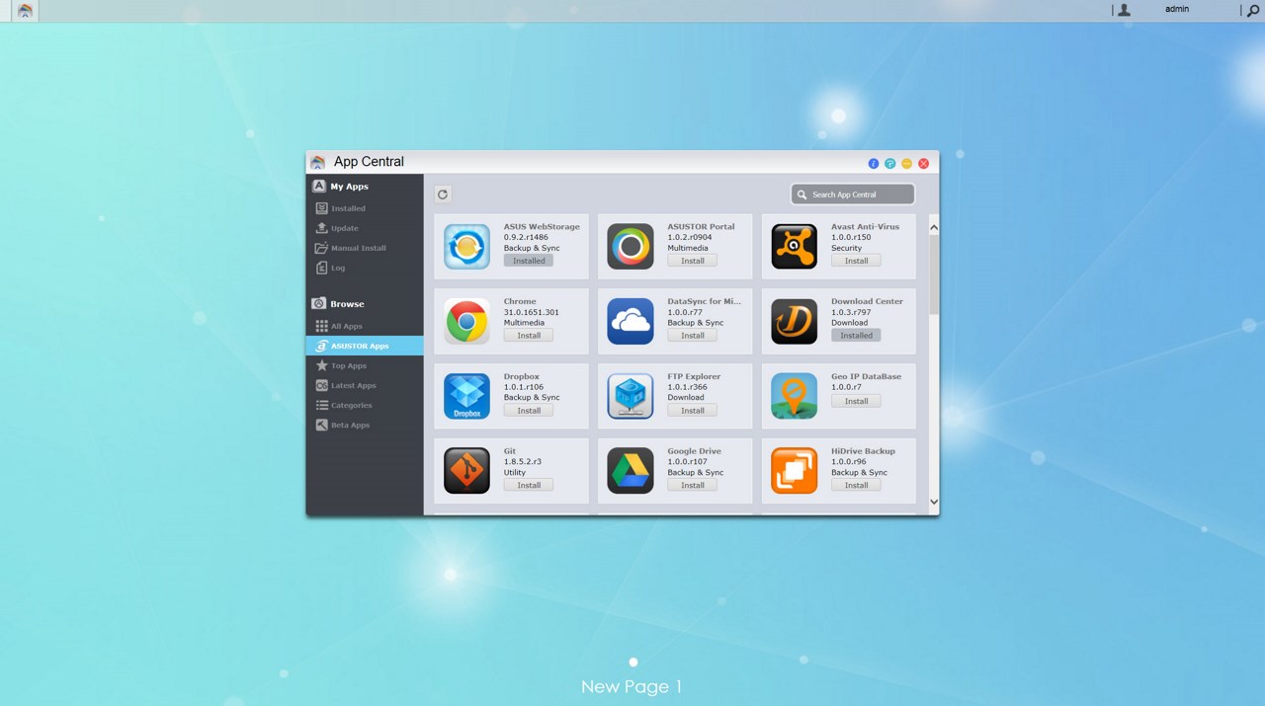Install the Google Drive app

[693, 485]
